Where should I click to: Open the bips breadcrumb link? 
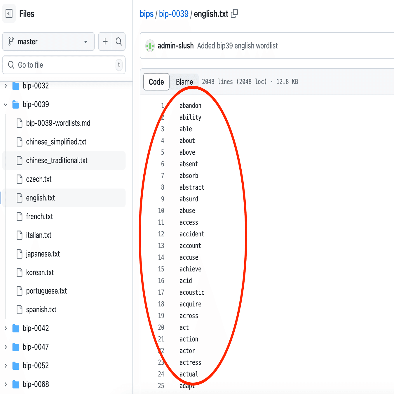click(147, 13)
